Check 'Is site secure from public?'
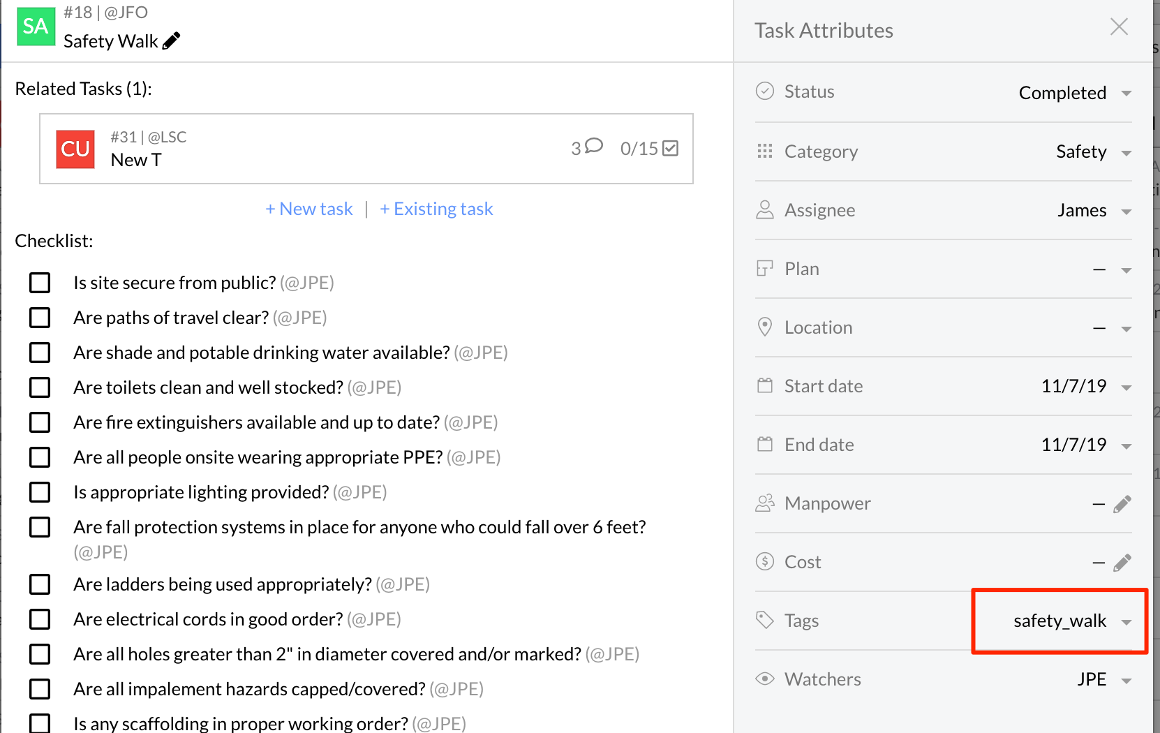 pyautogui.click(x=40, y=283)
